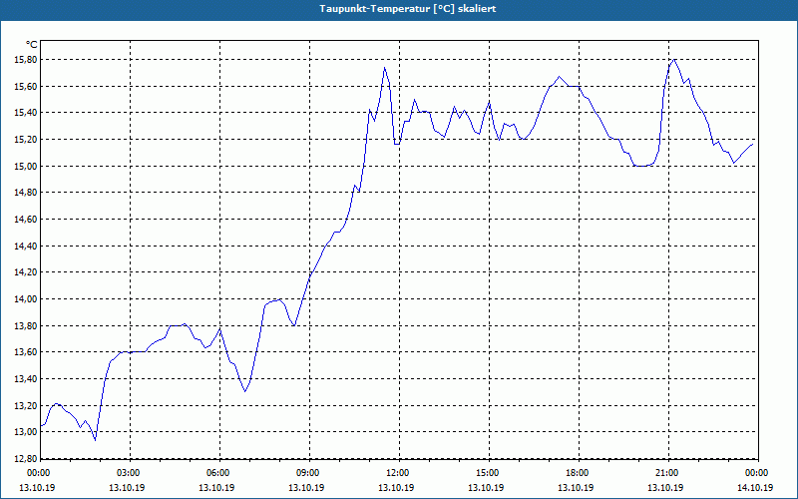Select the 14.10.19 date label

click(755, 487)
